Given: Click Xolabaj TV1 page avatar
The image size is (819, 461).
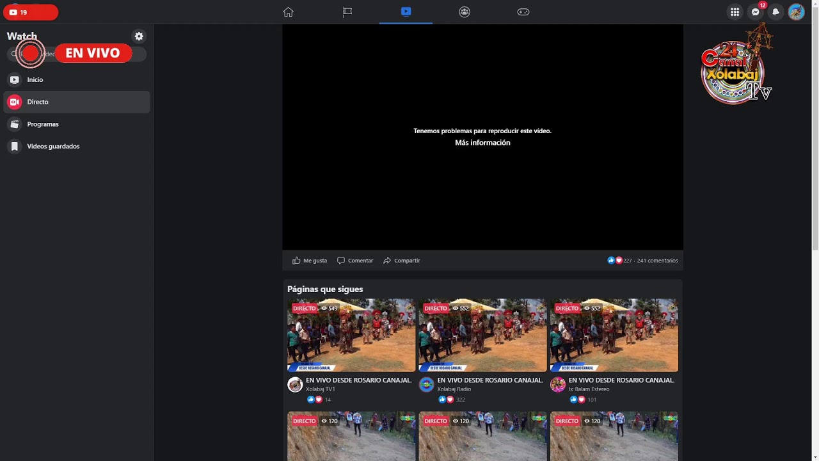Looking at the screenshot, I should pos(295,384).
